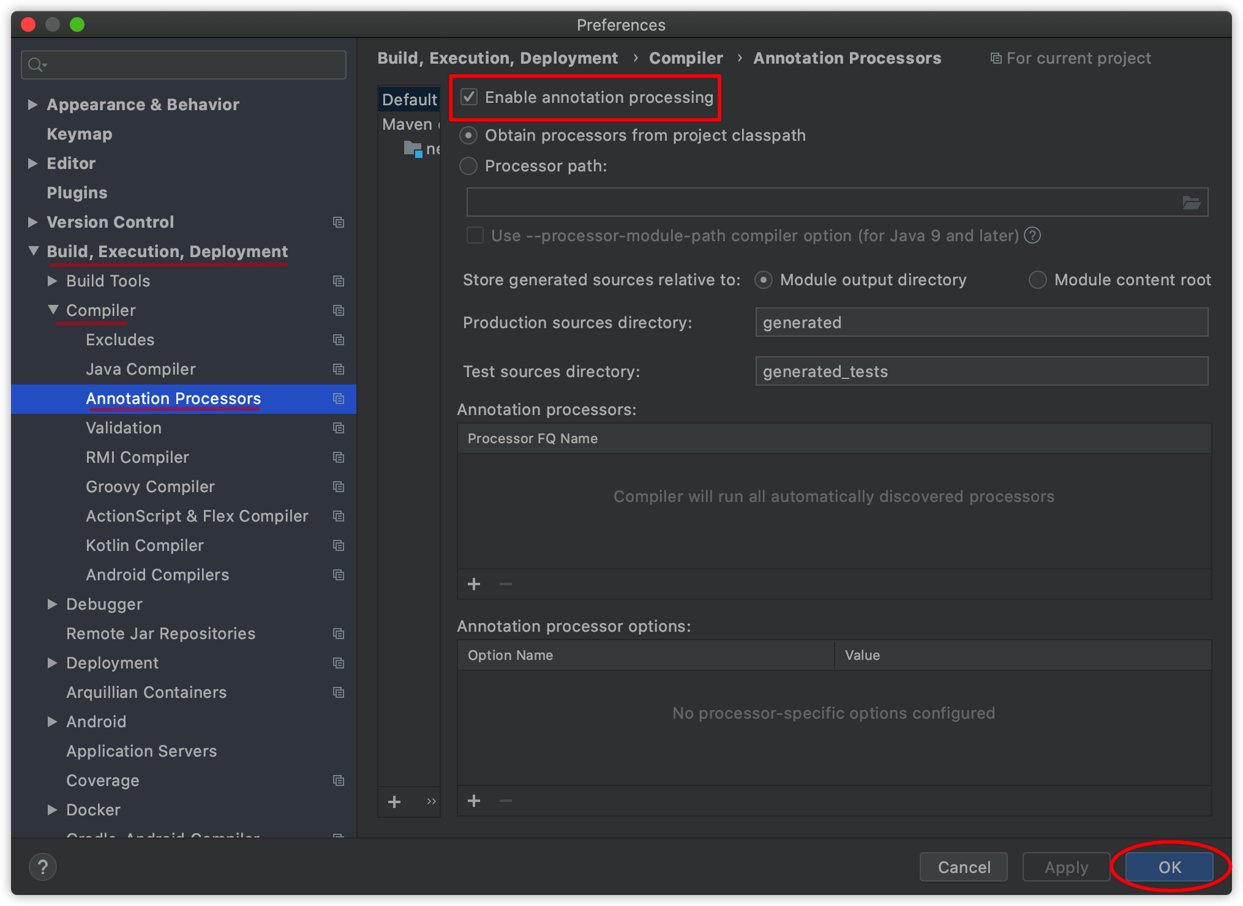Click the Cancel button

[x=964, y=867]
